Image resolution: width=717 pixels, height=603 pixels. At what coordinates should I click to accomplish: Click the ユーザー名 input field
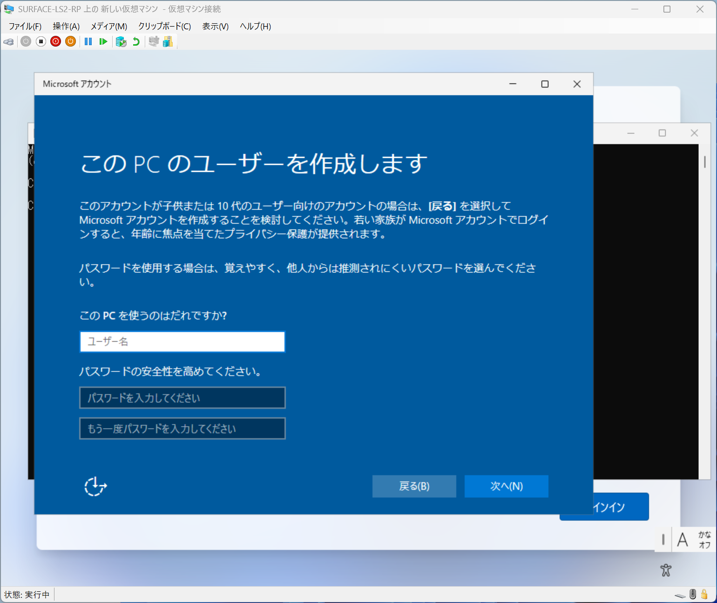click(182, 341)
